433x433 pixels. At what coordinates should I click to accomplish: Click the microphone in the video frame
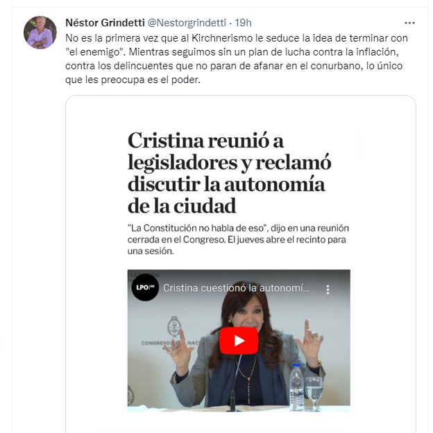(x=235, y=384)
